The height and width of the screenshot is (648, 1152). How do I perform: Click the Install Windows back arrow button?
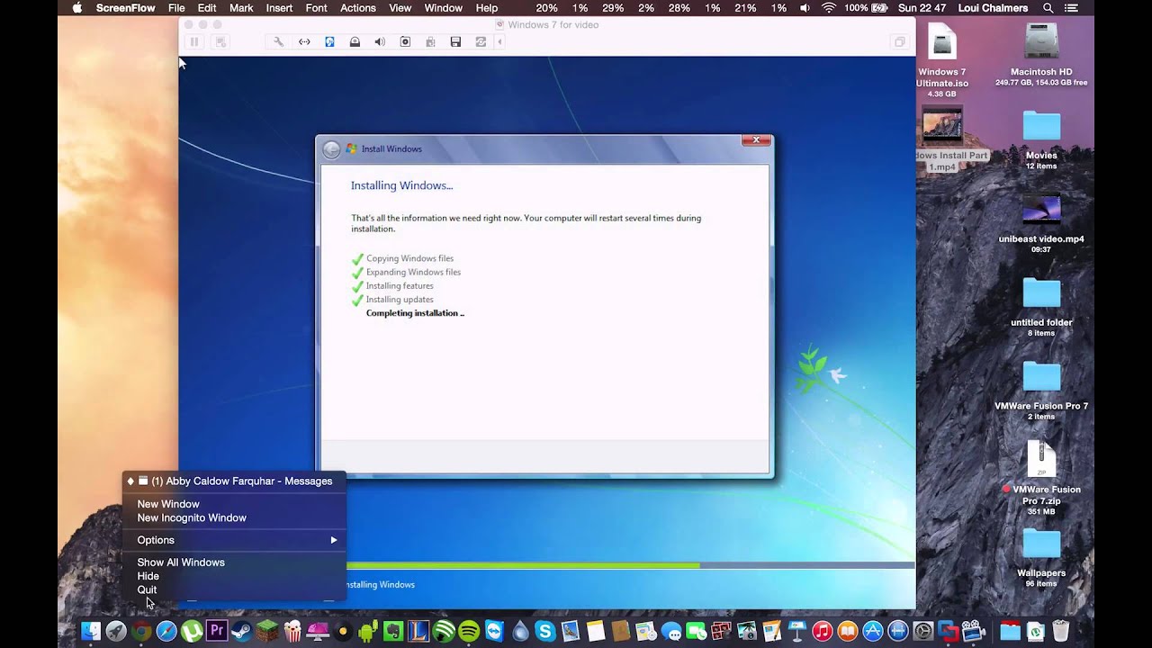[331, 149]
